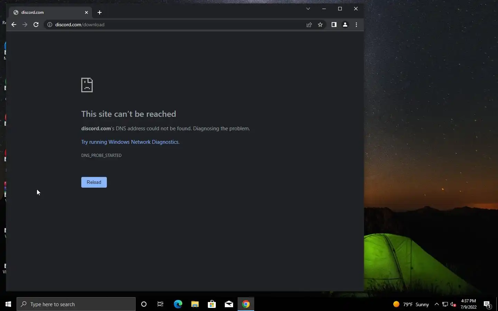The image size is (498, 311).
Task: Open the Chrome profile icon
Action: coord(345,25)
